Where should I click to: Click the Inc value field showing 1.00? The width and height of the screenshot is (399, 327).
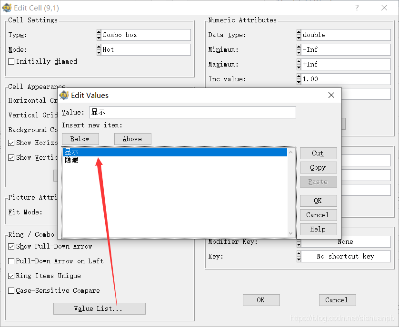pyautogui.click(x=346, y=79)
